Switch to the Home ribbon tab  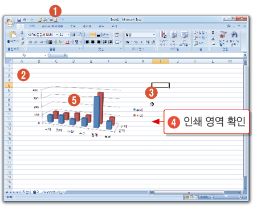pos(21,26)
